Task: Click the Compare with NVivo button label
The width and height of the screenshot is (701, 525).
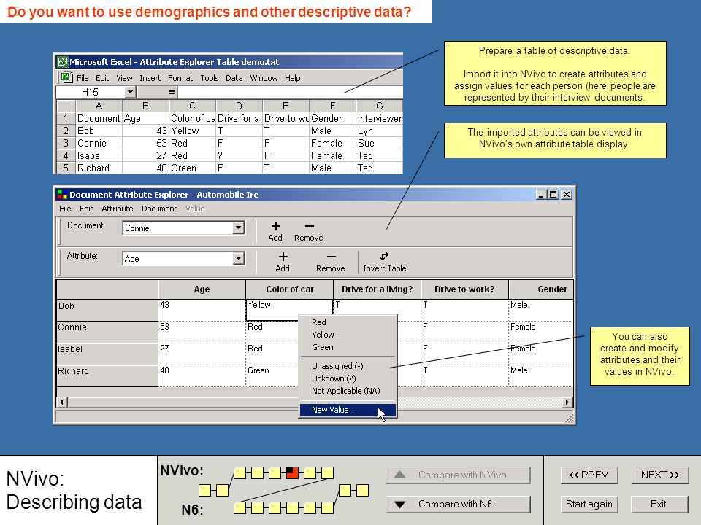Action: [x=462, y=475]
